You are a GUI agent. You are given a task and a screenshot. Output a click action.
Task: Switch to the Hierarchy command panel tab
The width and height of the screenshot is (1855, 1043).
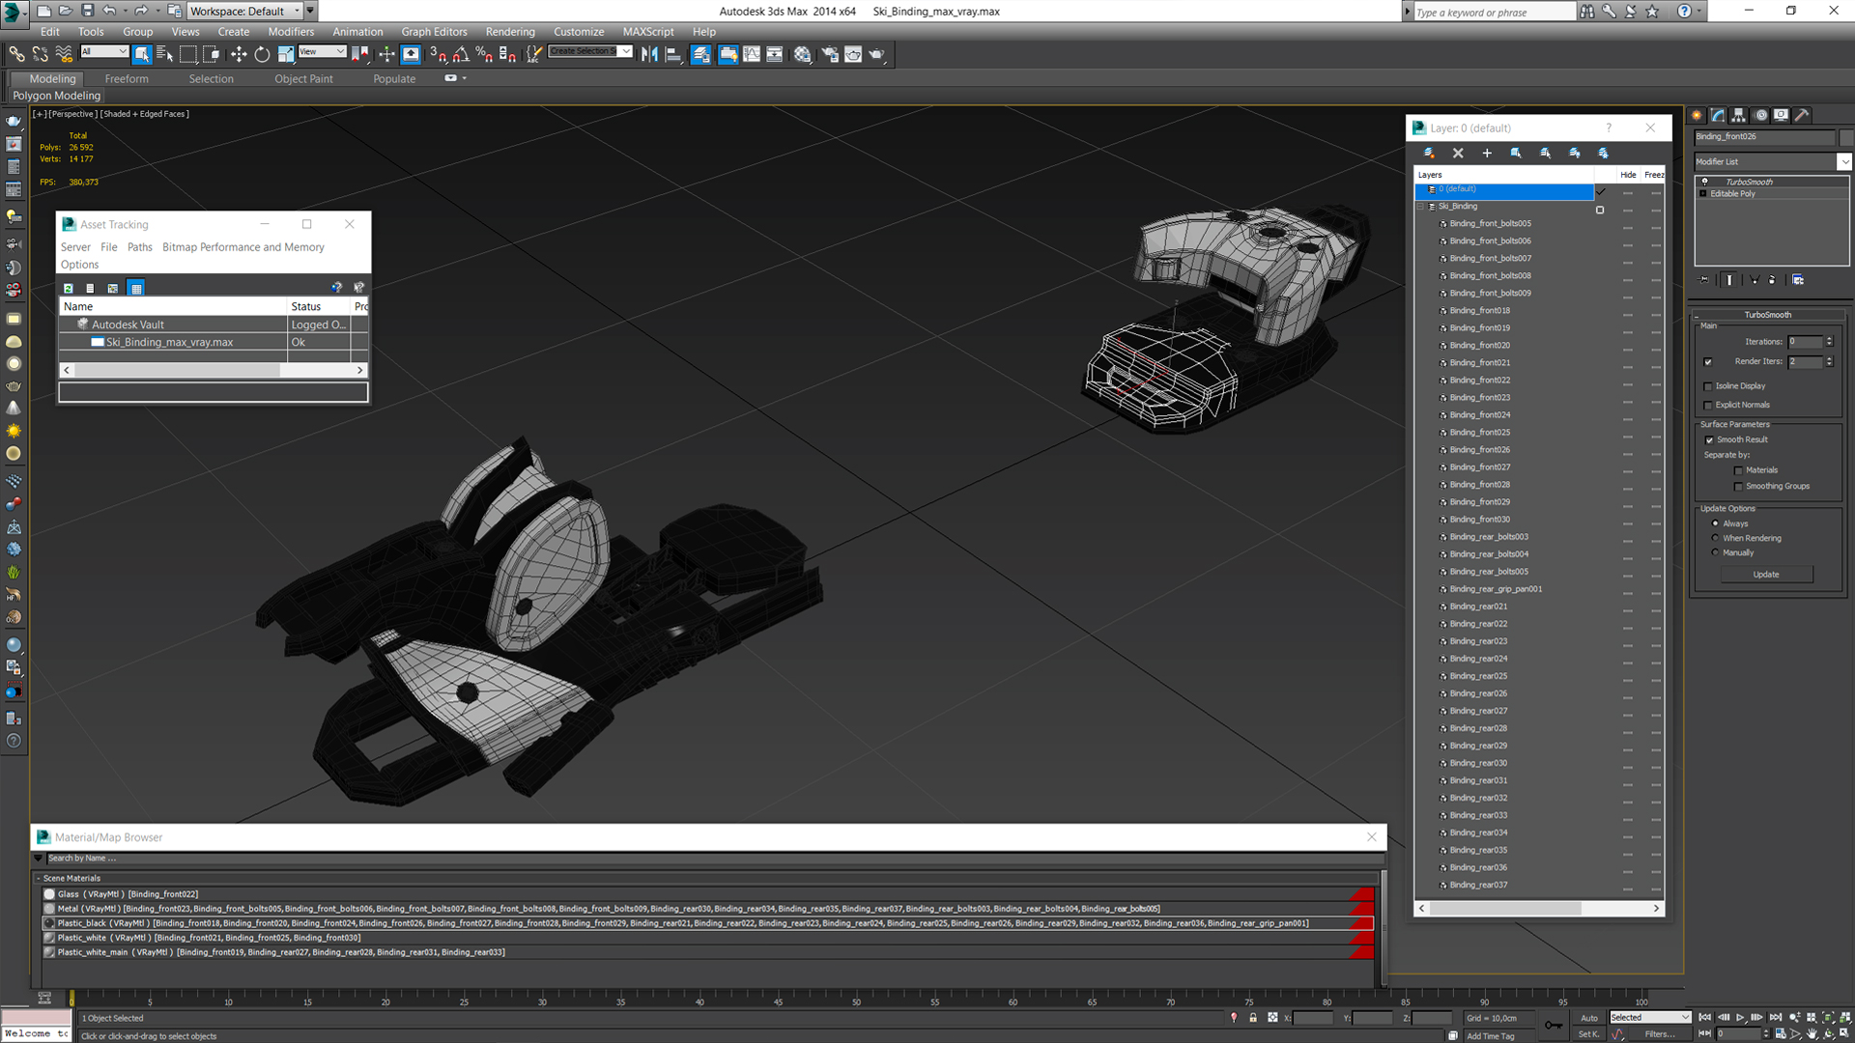[1739, 115]
